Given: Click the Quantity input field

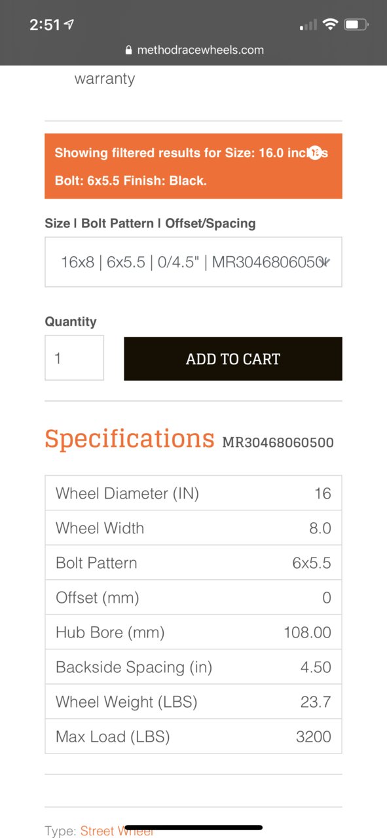Looking at the screenshot, I should pyautogui.click(x=74, y=358).
